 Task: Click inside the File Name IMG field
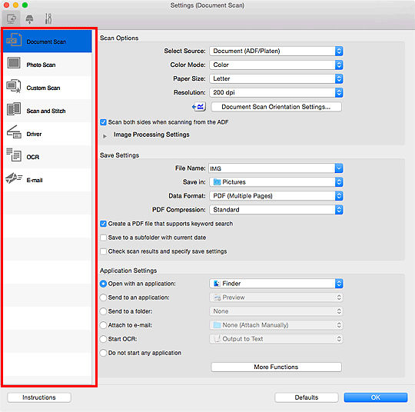(x=271, y=168)
